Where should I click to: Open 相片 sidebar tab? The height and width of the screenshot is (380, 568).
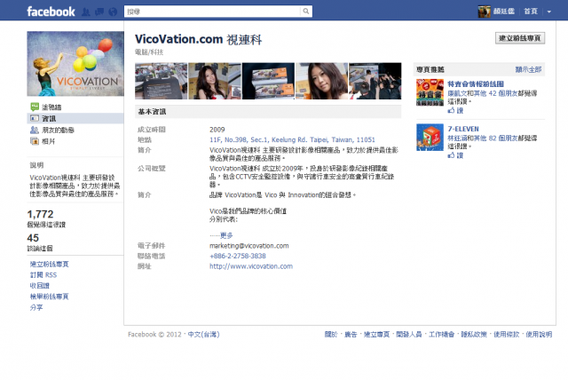(75, 141)
